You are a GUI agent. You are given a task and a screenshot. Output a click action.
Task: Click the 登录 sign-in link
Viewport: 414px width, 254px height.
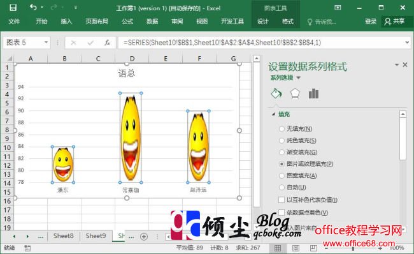click(371, 22)
